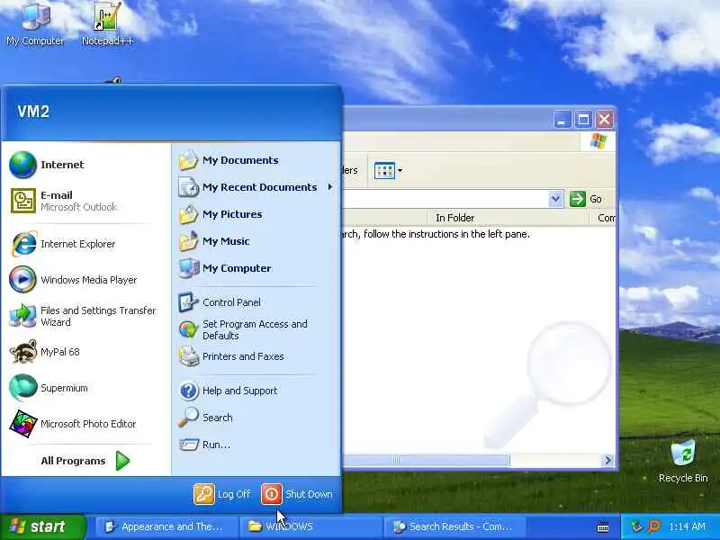Screen dimensions: 720x540
Task: Expand All Programs list
Action: (x=85, y=461)
